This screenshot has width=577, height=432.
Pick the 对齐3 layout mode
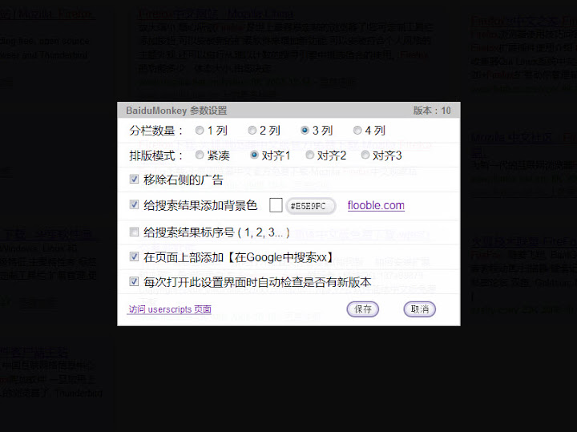pos(365,155)
